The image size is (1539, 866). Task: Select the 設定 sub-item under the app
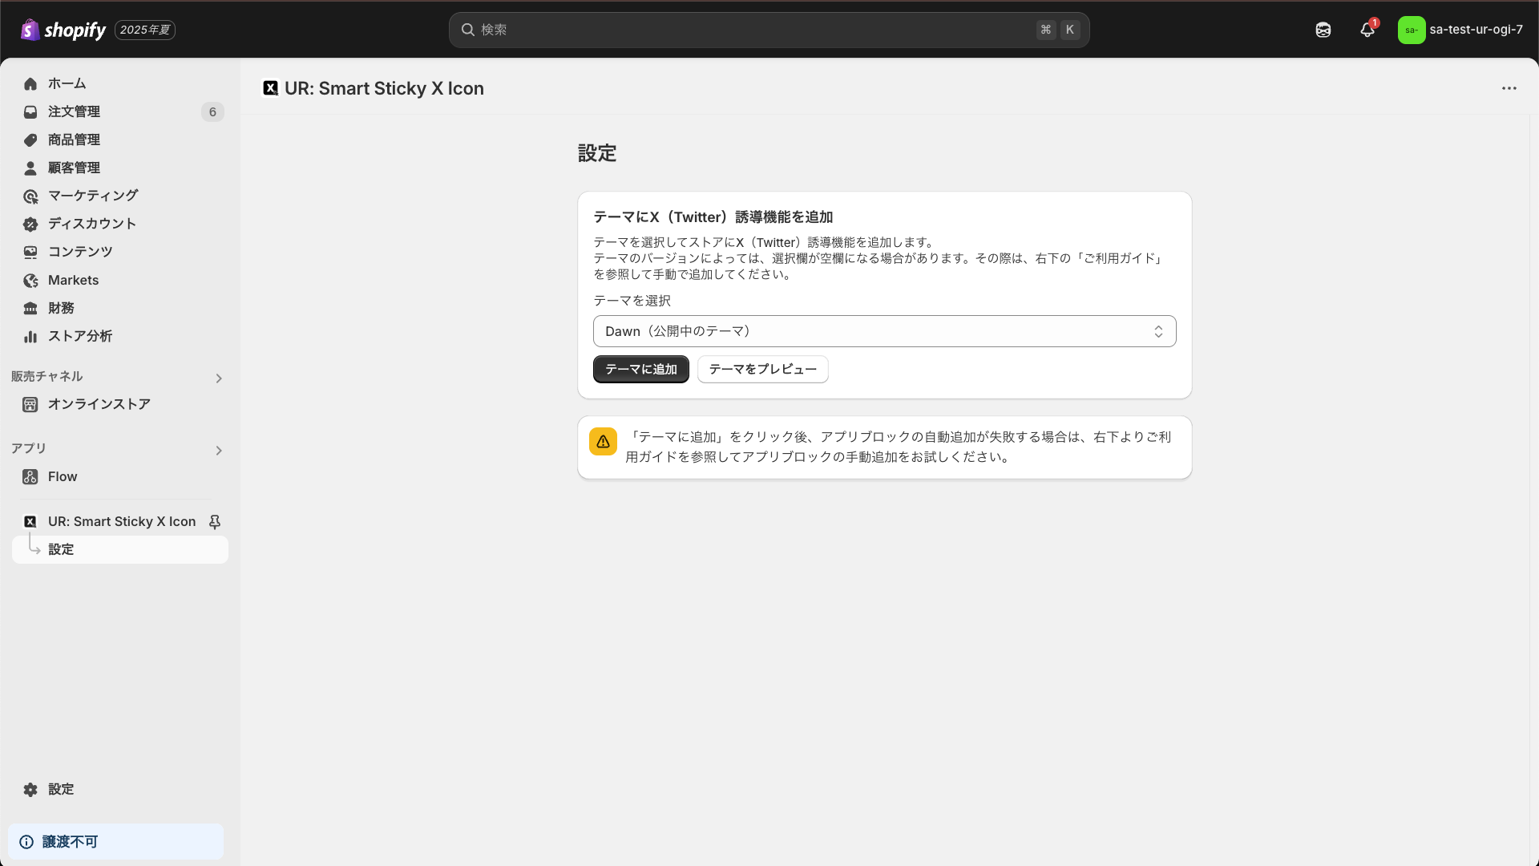coord(61,549)
